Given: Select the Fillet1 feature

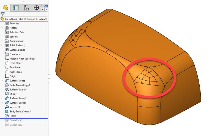Looking at the screenshot, I should (13, 116).
